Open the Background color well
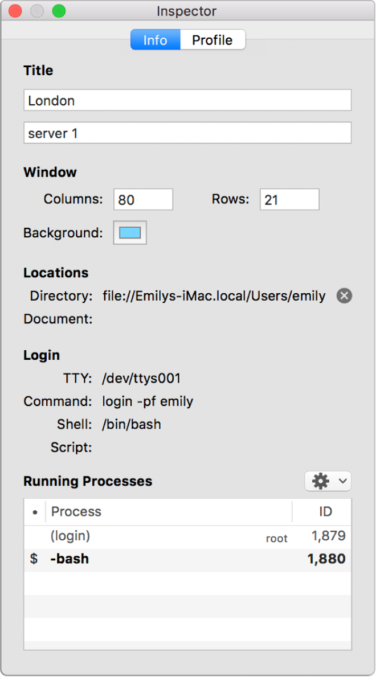Viewport: 376px width, 677px height. click(x=130, y=233)
